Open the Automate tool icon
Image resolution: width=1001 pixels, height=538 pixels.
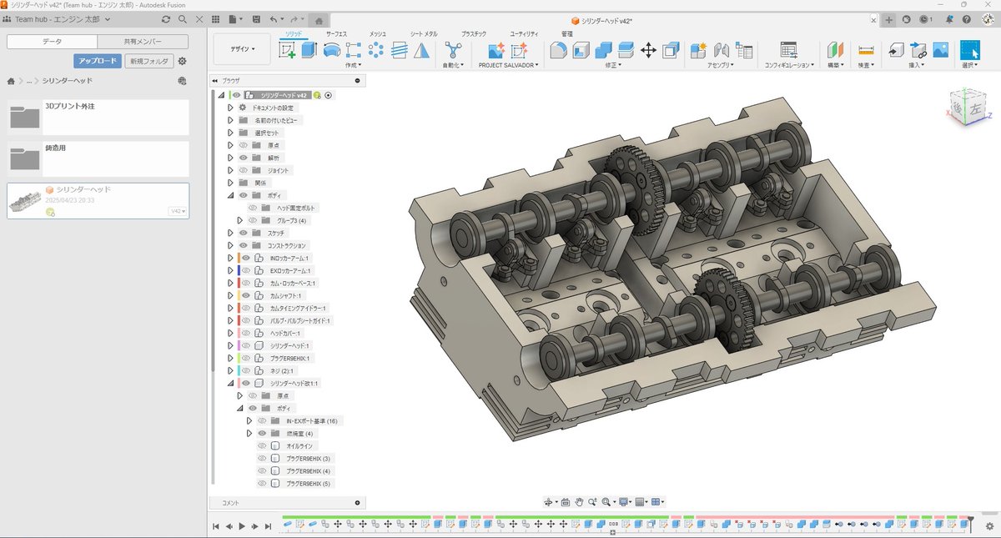[453, 50]
